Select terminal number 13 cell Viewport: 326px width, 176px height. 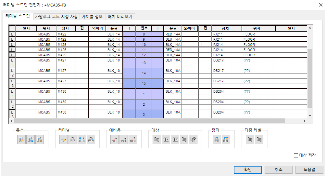point(144,63)
